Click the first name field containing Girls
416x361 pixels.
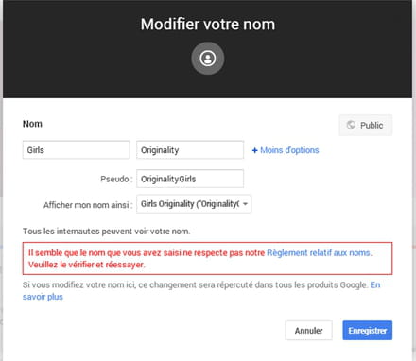[x=76, y=150]
